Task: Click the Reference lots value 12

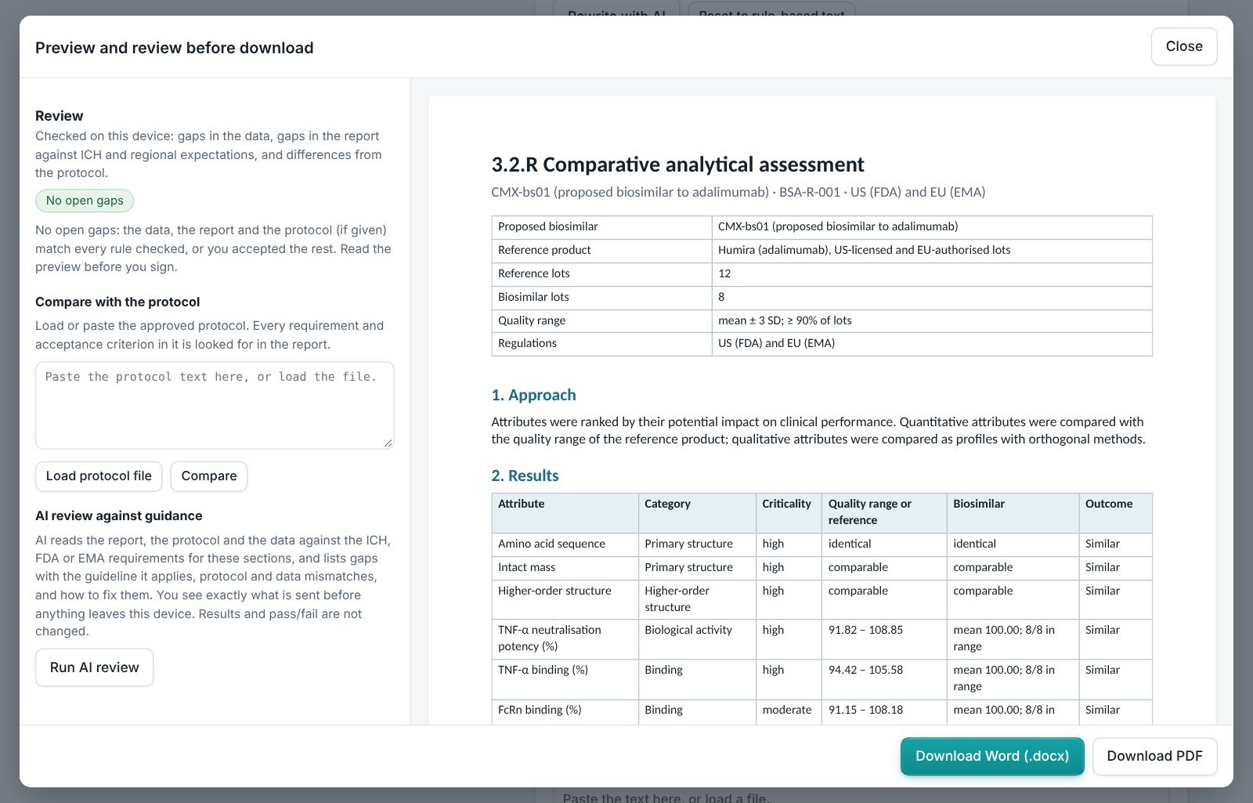Action: (x=932, y=274)
